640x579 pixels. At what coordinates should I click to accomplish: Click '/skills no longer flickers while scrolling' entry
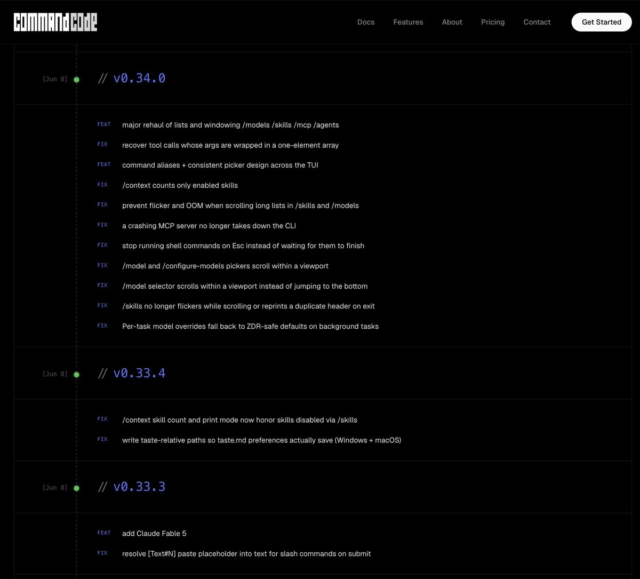249,306
